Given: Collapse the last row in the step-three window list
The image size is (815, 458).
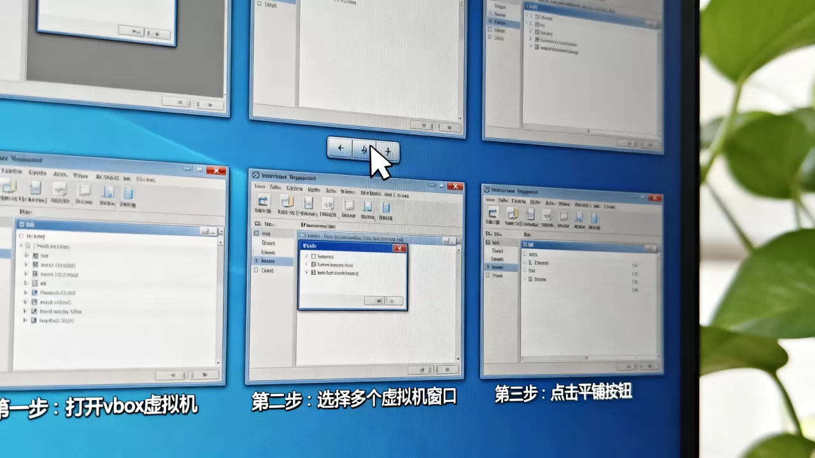Looking at the screenshot, I should [525, 279].
